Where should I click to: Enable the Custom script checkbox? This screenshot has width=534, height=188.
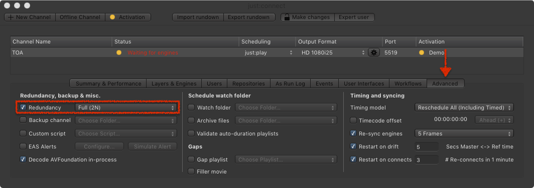coord(23,133)
